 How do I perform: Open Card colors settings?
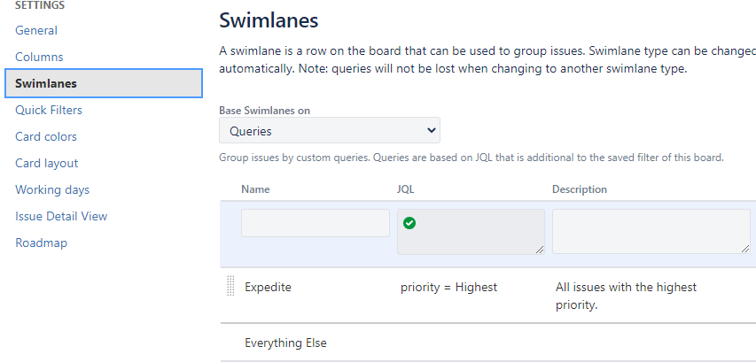coord(46,136)
